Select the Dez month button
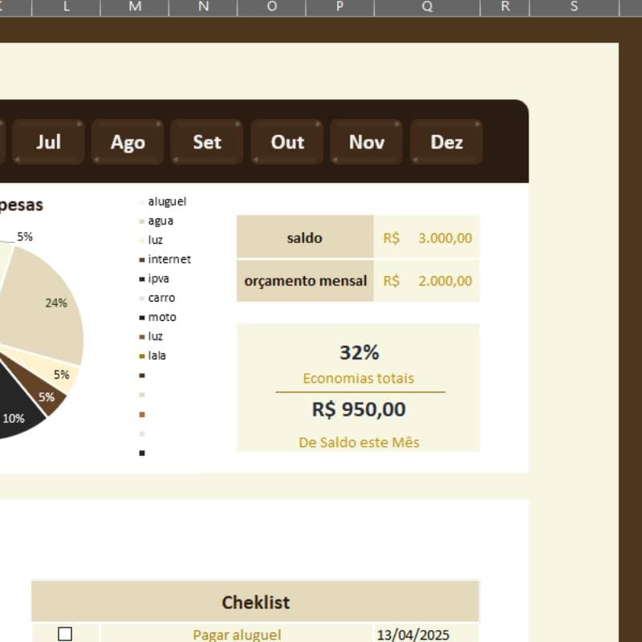 pyautogui.click(x=446, y=142)
